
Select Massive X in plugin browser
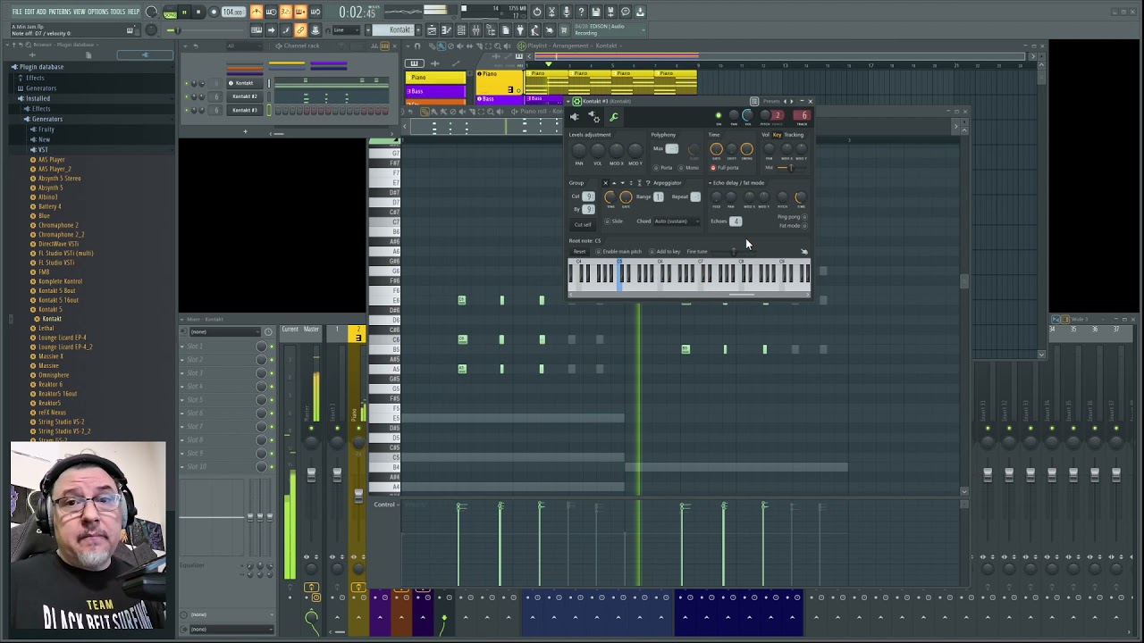(51, 356)
